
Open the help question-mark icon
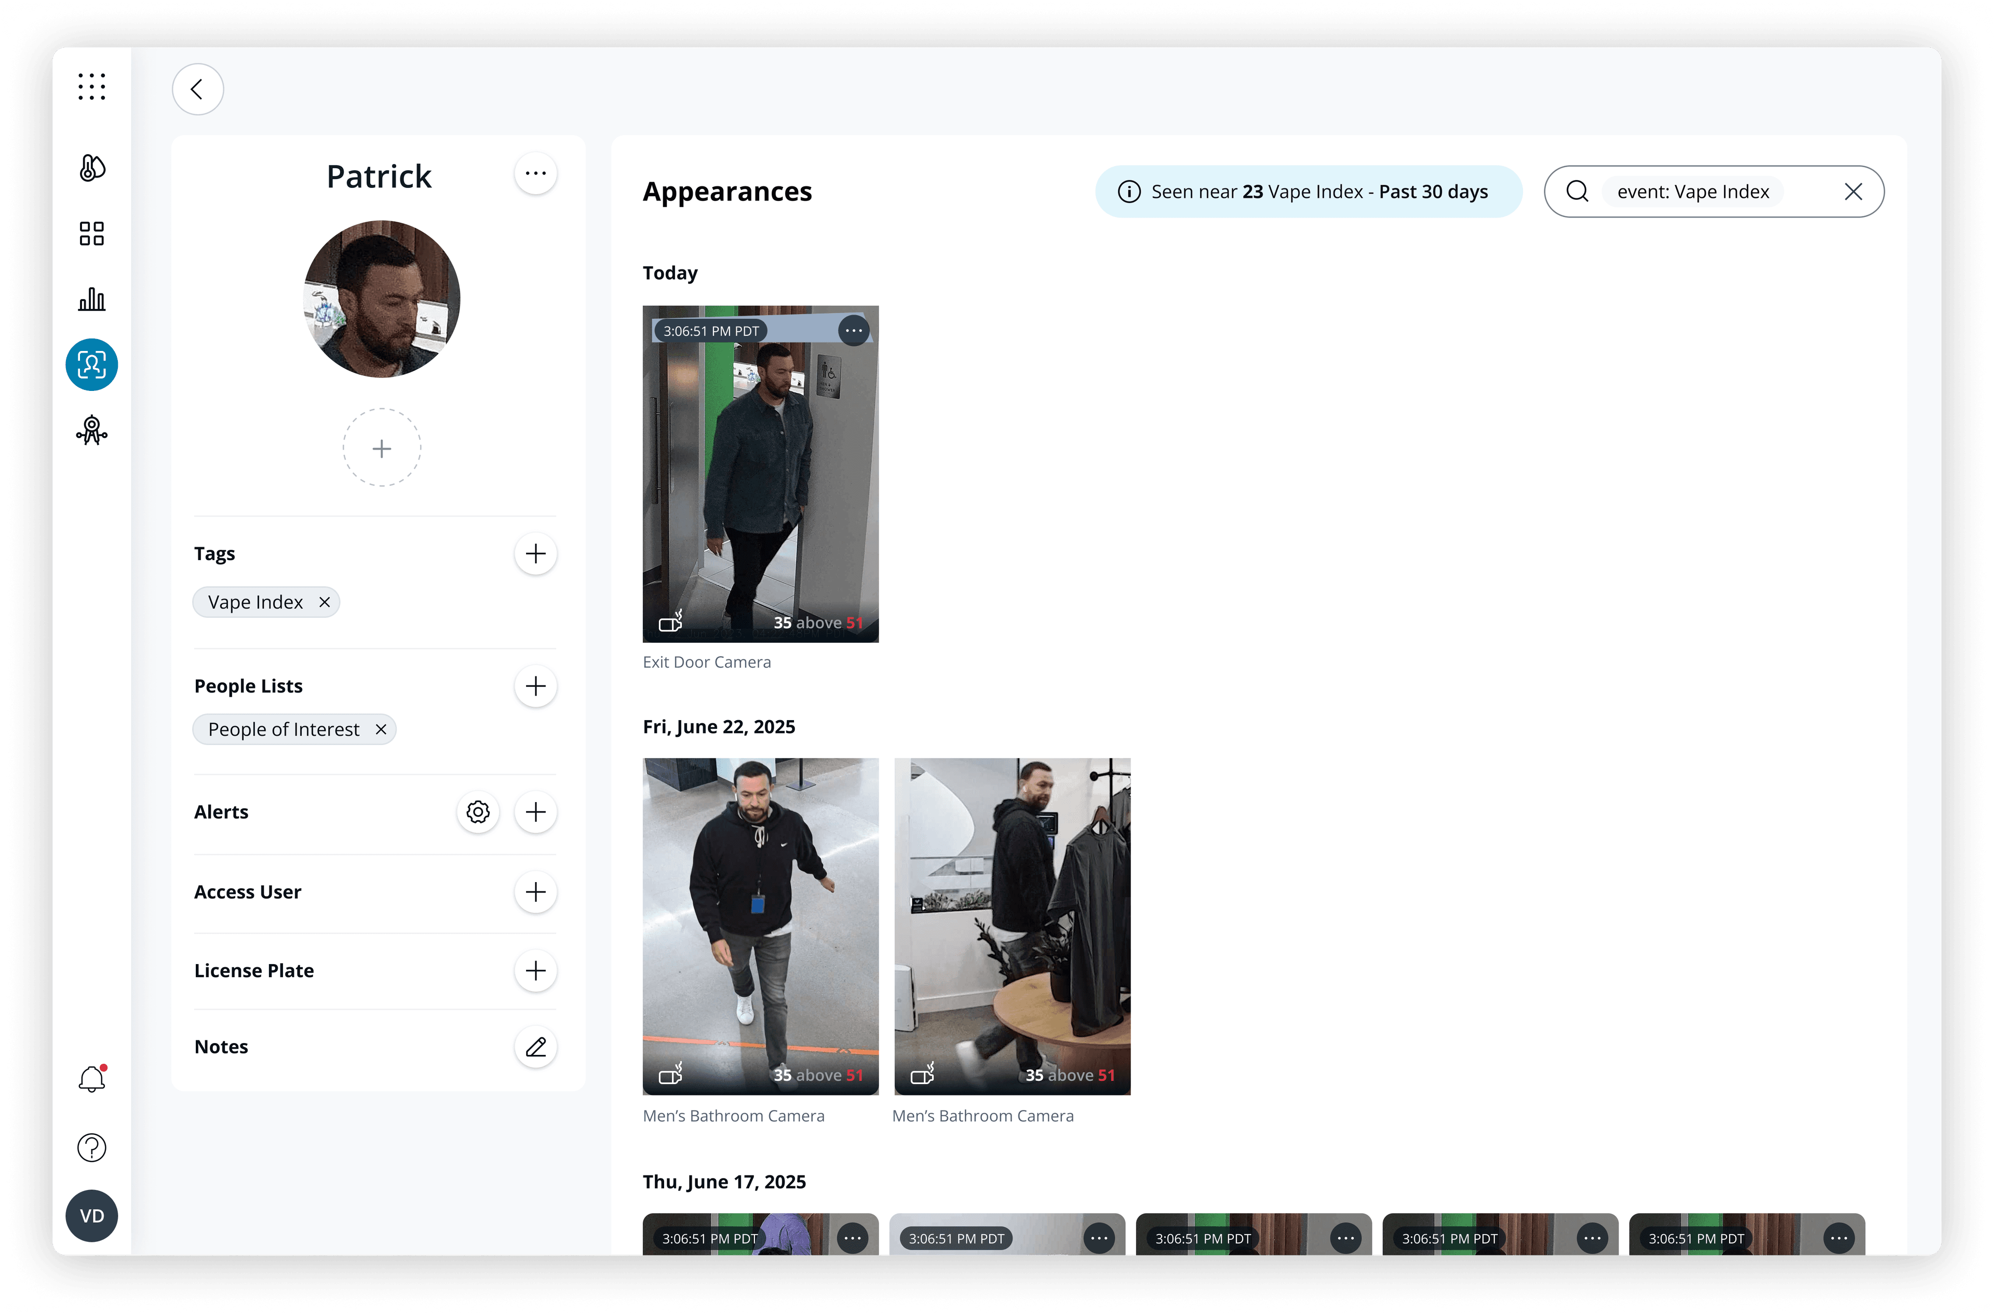pyautogui.click(x=91, y=1147)
